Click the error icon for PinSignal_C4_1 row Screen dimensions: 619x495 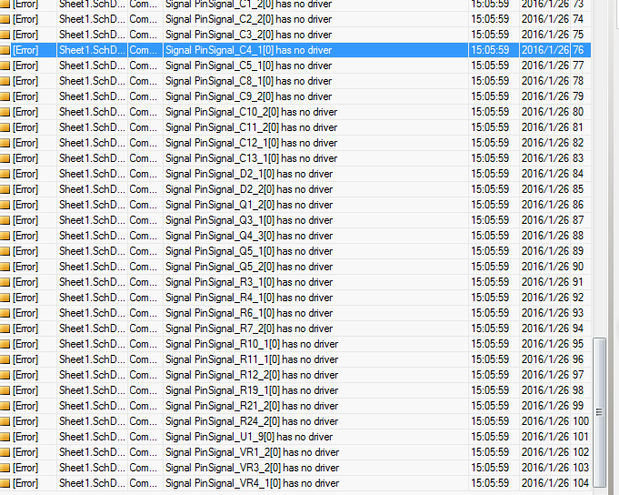point(5,50)
